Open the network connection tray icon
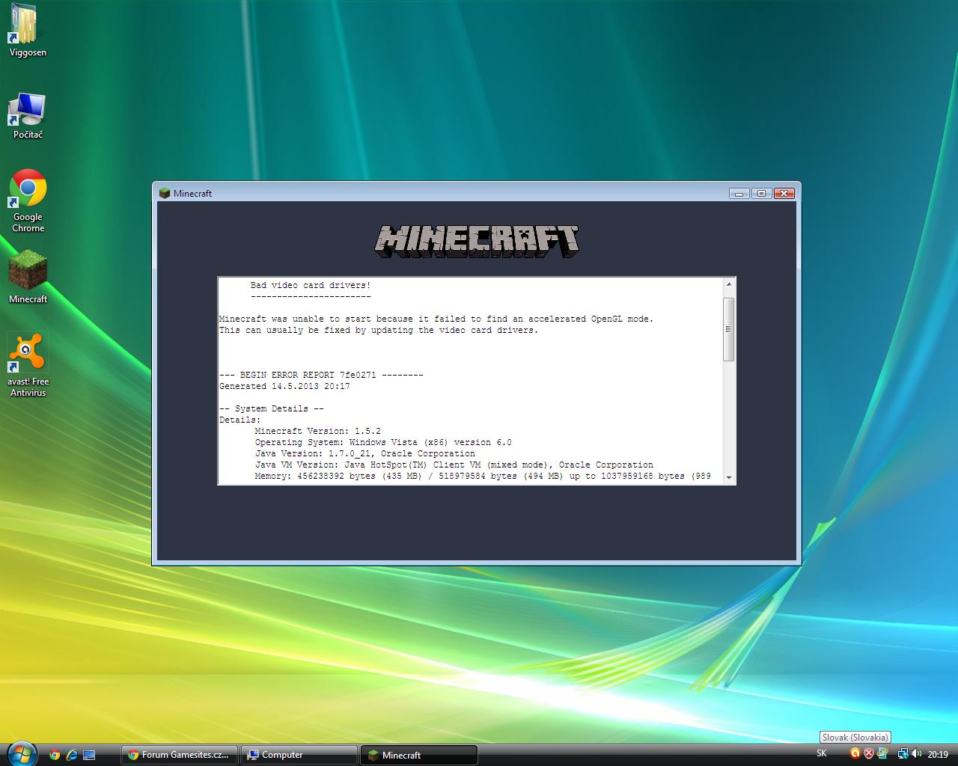 pyautogui.click(x=903, y=754)
